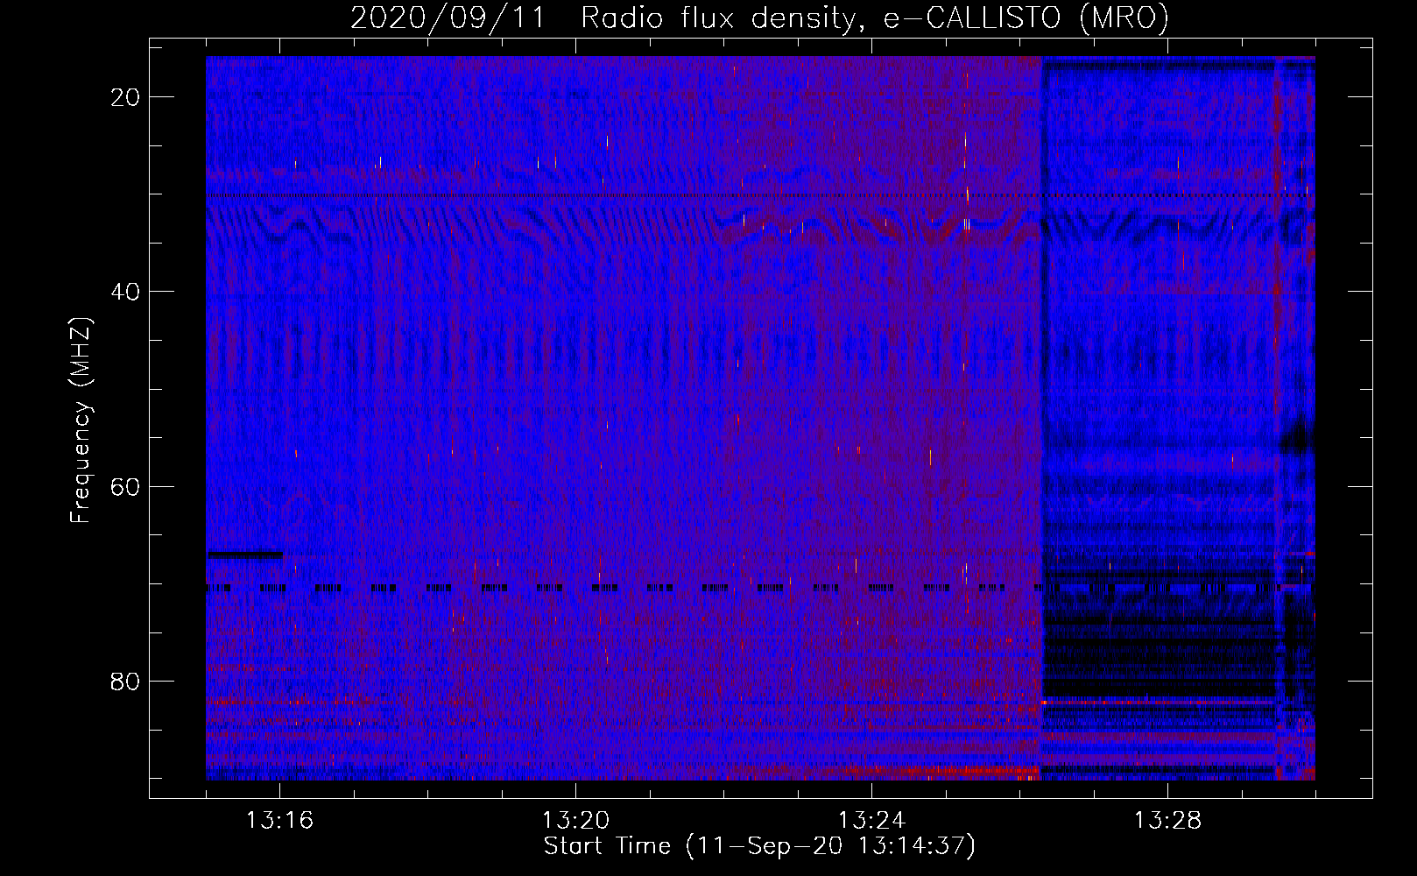Select the 'Frequency (MHZ)' axis label
The image size is (1417, 876).
[81, 420]
